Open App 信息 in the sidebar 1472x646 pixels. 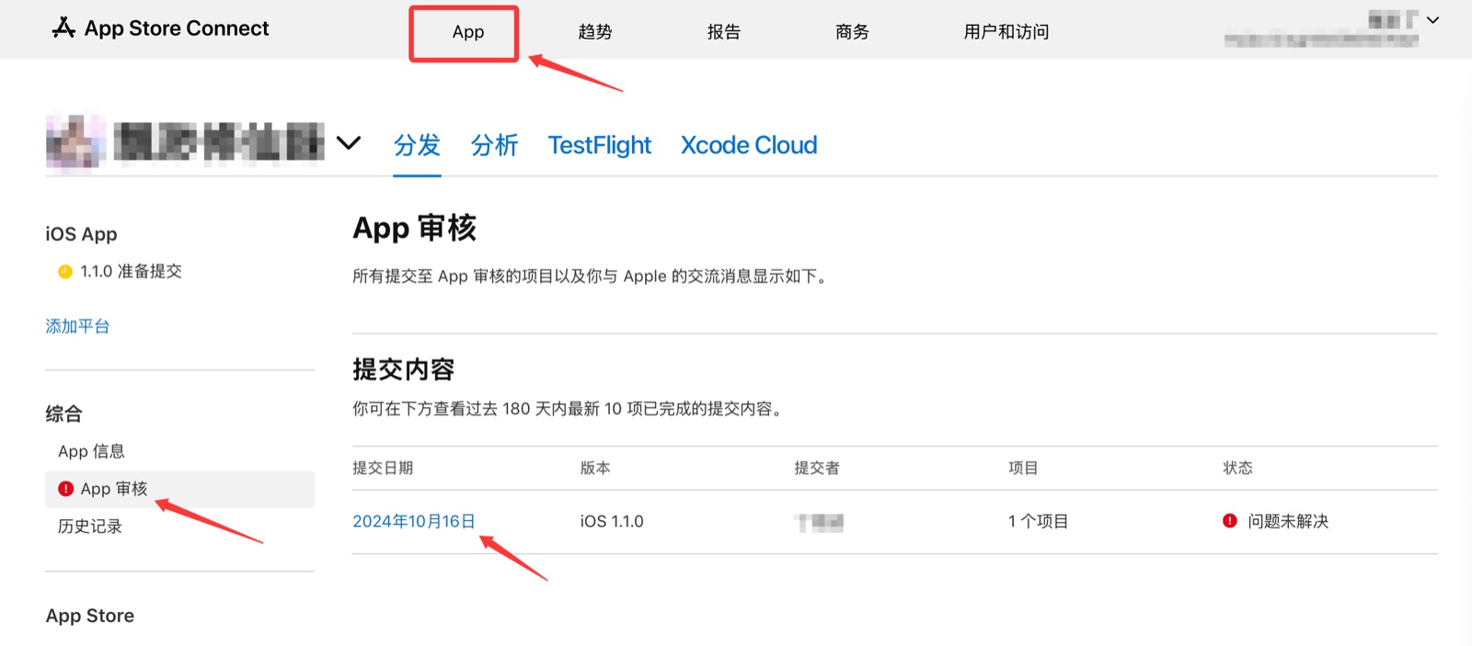click(91, 451)
